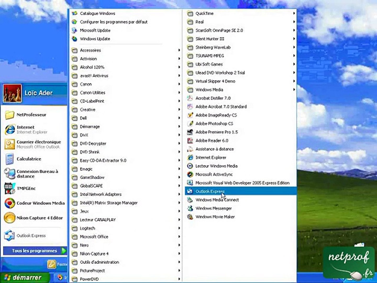
Task: Click the Windows Movie Maker icon
Action: point(190,217)
